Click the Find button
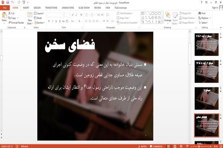Image resolution: width=223 pixels, height=148 pixels. [x=202, y=13]
